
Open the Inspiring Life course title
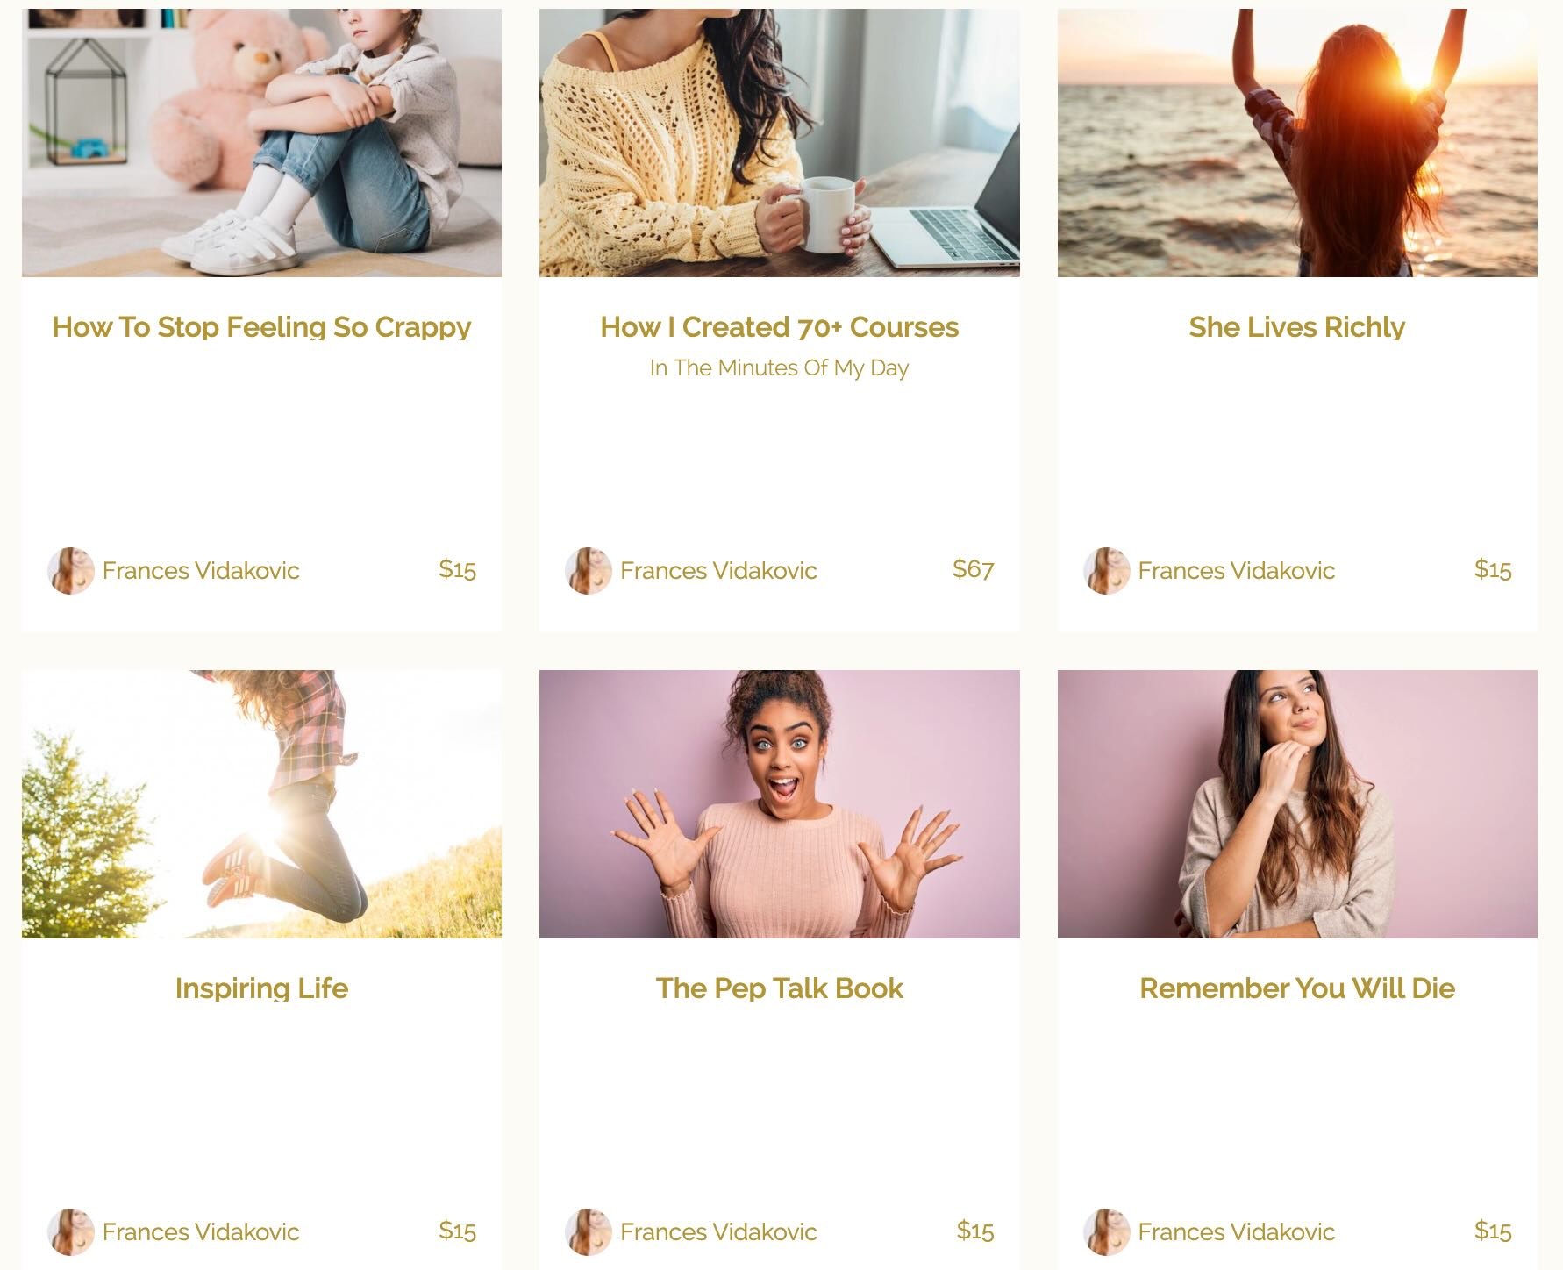(x=261, y=988)
